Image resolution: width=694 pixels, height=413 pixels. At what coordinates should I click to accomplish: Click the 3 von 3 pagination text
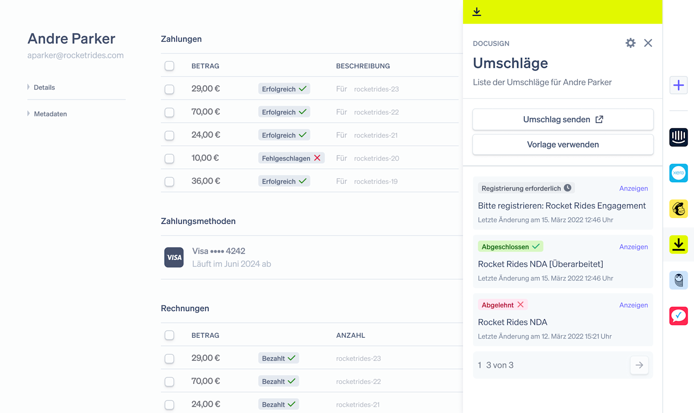(500, 365)
